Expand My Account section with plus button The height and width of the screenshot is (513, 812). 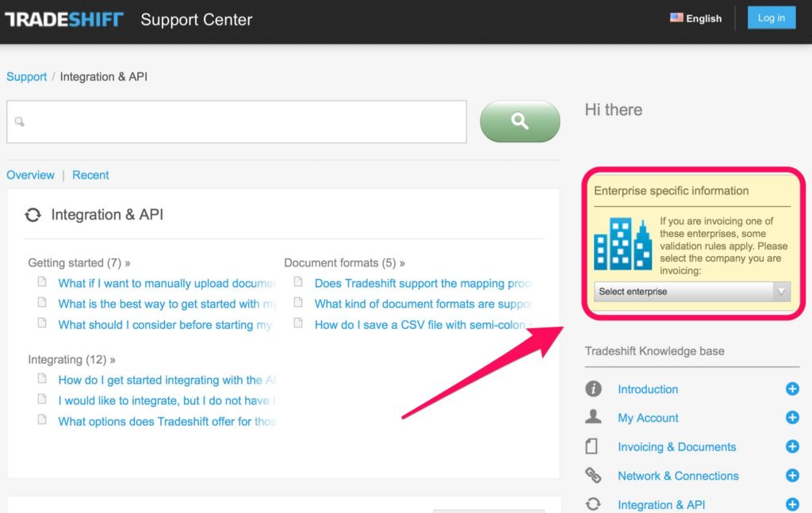coord(791,418)
